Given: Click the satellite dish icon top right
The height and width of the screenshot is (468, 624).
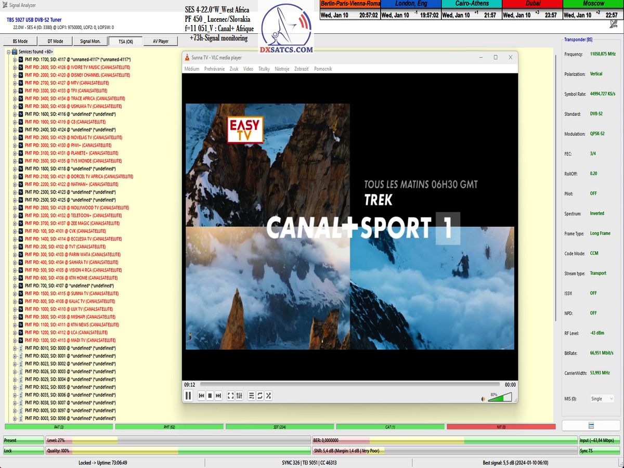Looking at the screenshot, I should coord(613,24).
